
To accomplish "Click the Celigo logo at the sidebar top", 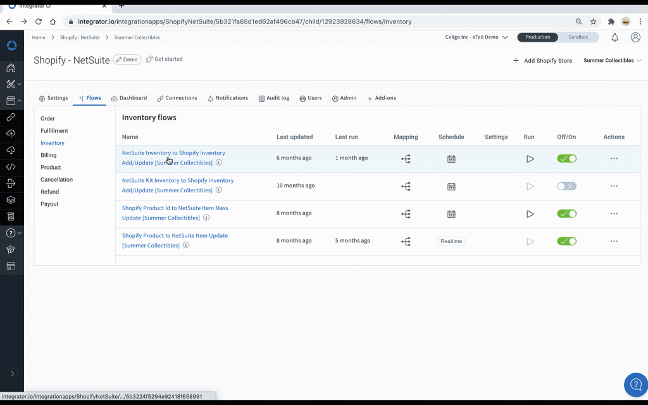I will pyautogui.click(x=11, y=46).
